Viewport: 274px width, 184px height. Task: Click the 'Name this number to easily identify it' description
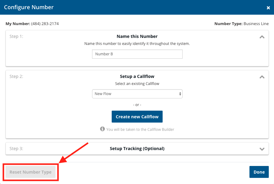pyautogui.click(x=137, y=44)
